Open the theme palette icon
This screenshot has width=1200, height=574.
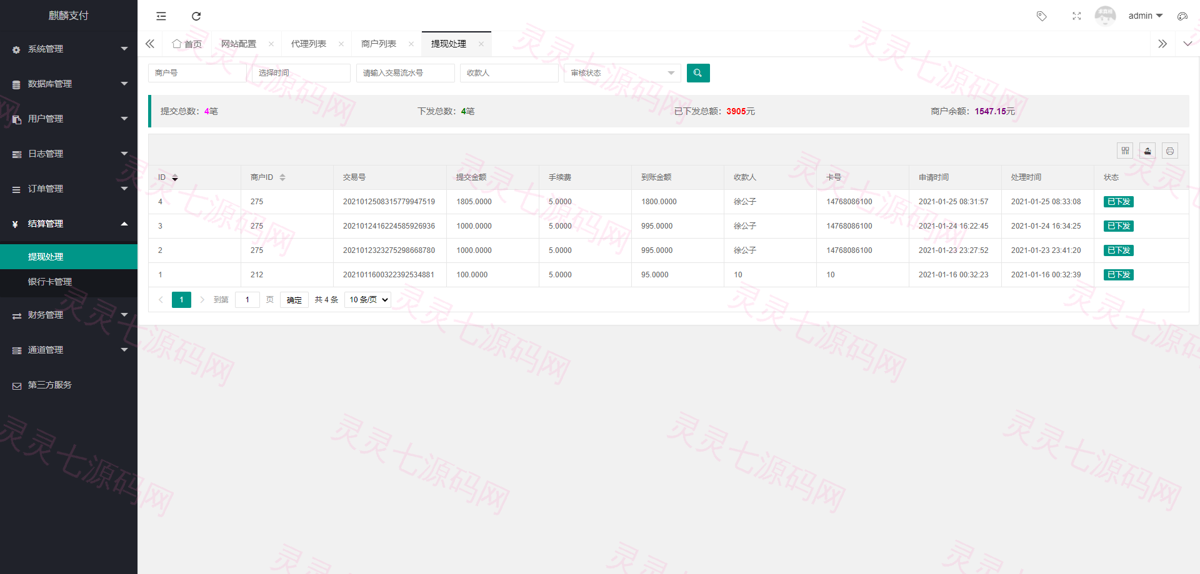pyautogui.click(x=1182, y=16)
